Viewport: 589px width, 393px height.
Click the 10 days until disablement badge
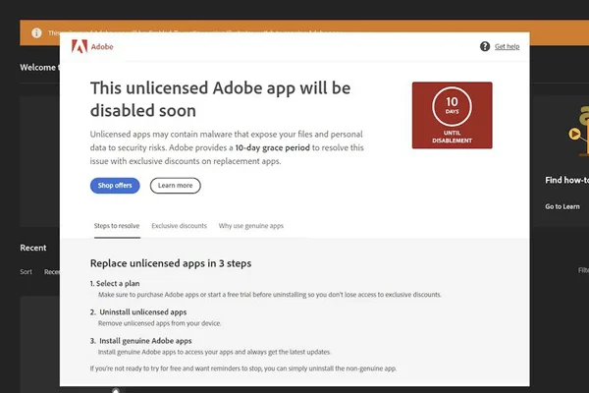point(452,115)
